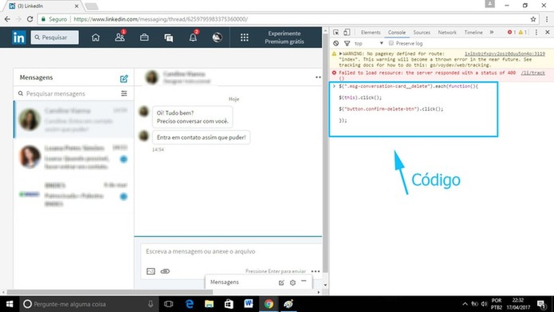This screenshot has height=312, width=554.
Task: Toggle DevTools device toolbar icon
Action: coord(347,32)
